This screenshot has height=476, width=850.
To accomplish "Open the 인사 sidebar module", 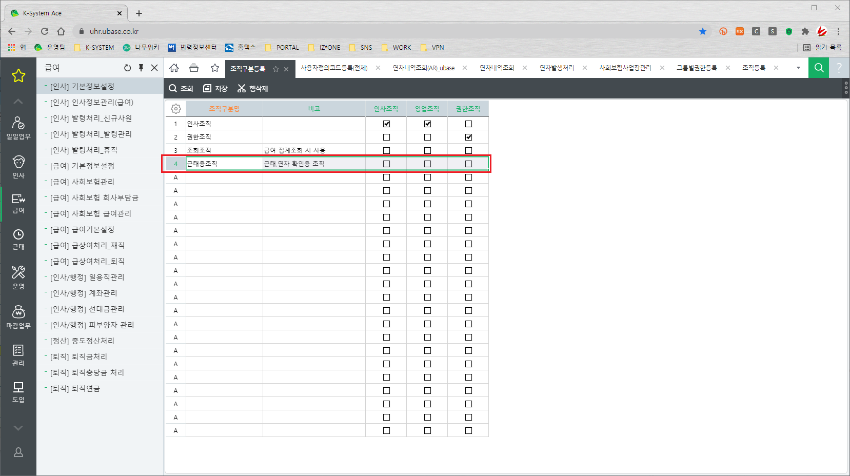I will point(18,167).
